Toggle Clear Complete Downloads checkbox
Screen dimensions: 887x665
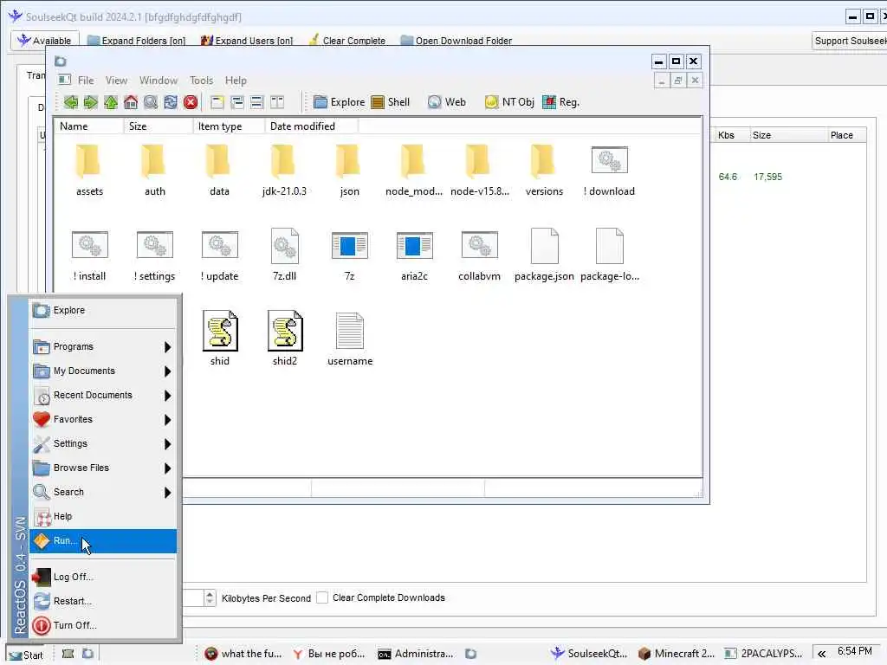tap(322, 597)
